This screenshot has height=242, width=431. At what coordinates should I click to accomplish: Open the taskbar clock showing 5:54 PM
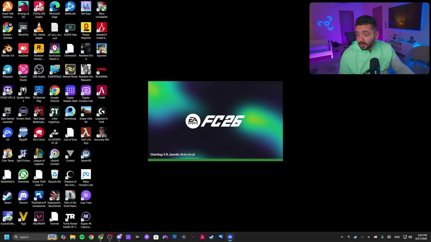pyautogui.click(x=422, y=237)
